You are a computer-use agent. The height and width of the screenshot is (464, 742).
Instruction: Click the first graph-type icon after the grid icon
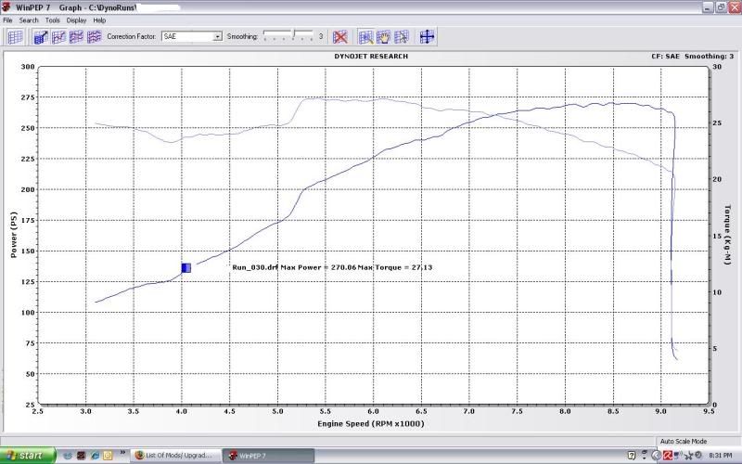click(x=41, y=37)
